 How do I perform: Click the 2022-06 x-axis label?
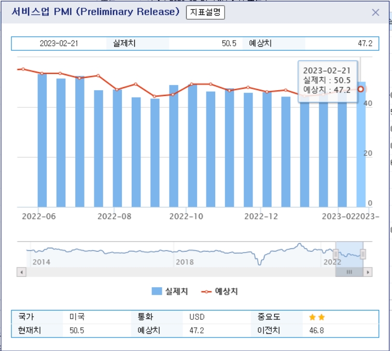(39, 216)
